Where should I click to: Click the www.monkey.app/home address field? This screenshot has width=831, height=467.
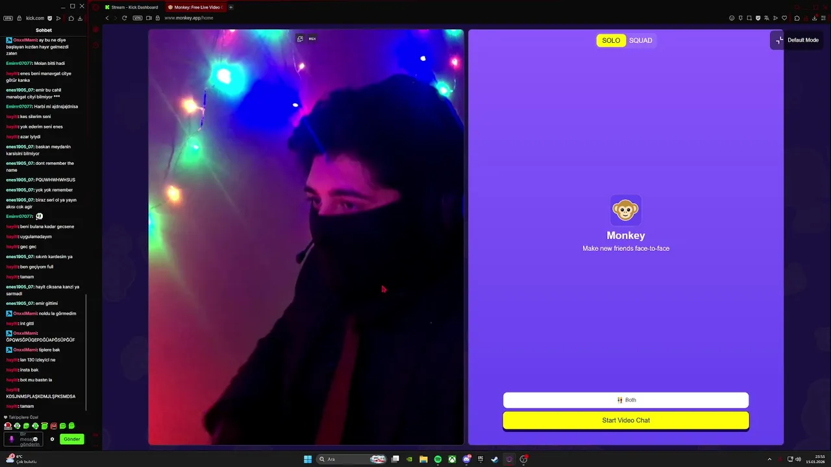(x=189, y=18)
